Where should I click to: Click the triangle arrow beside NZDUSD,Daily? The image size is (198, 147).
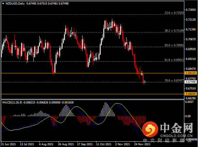pyautogui.click(x=3, y=4)
